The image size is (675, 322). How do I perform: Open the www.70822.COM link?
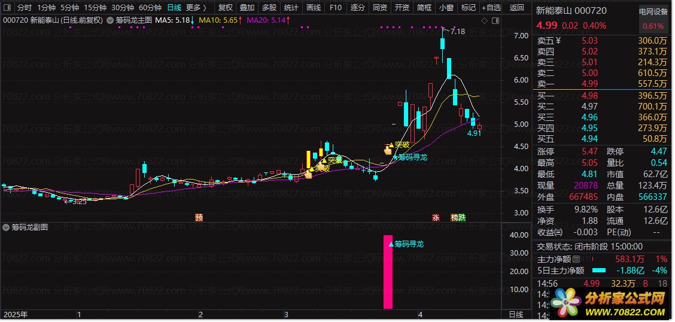pos(625,312)
